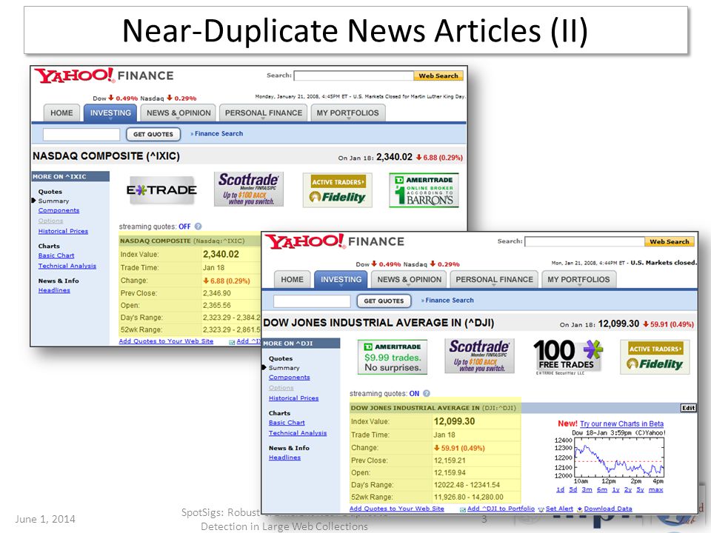
Task: Open PERSONAL FINANCE tab in DJI window
Action: (x=494, y=280)
